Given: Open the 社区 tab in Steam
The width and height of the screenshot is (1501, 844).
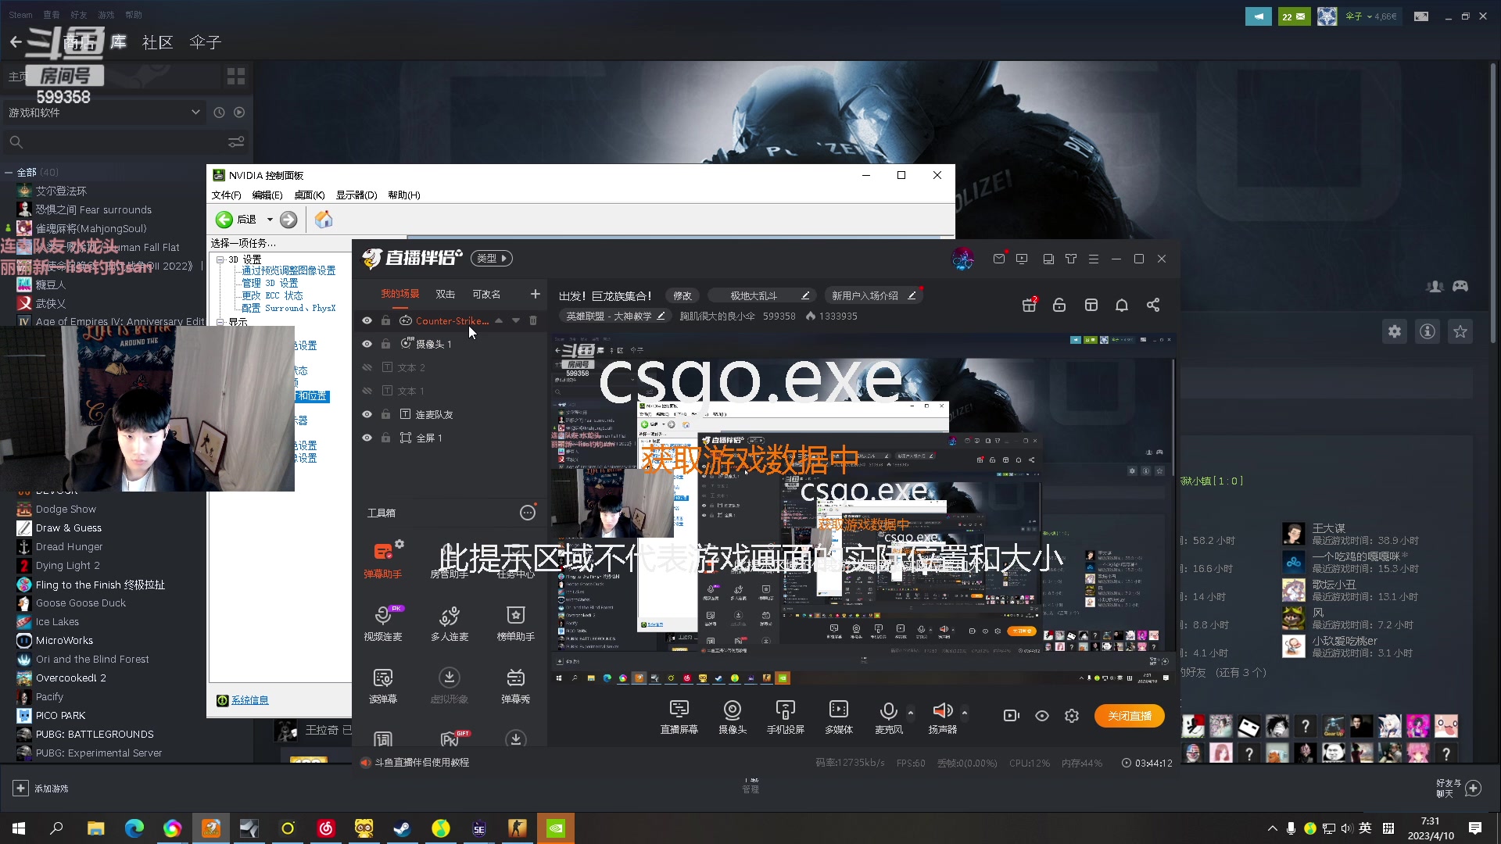Looking at the screenshot, I should (x=158, y=42).
